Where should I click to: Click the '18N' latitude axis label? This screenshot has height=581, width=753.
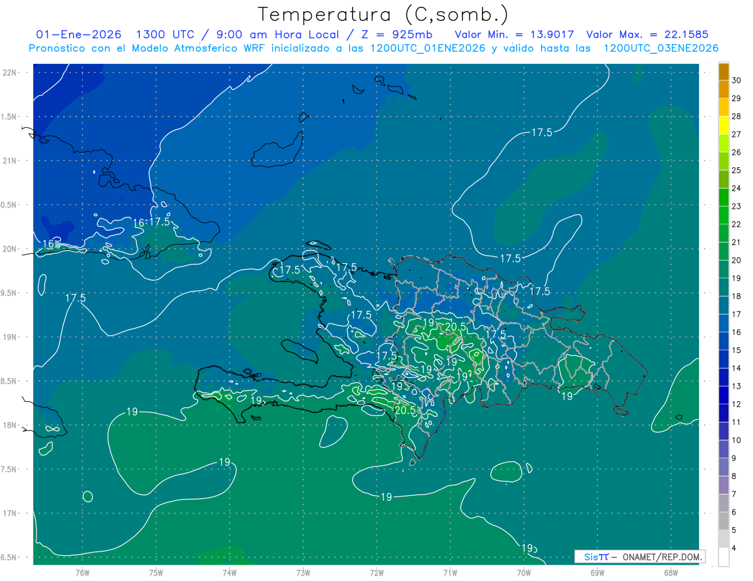click(10, 425)
